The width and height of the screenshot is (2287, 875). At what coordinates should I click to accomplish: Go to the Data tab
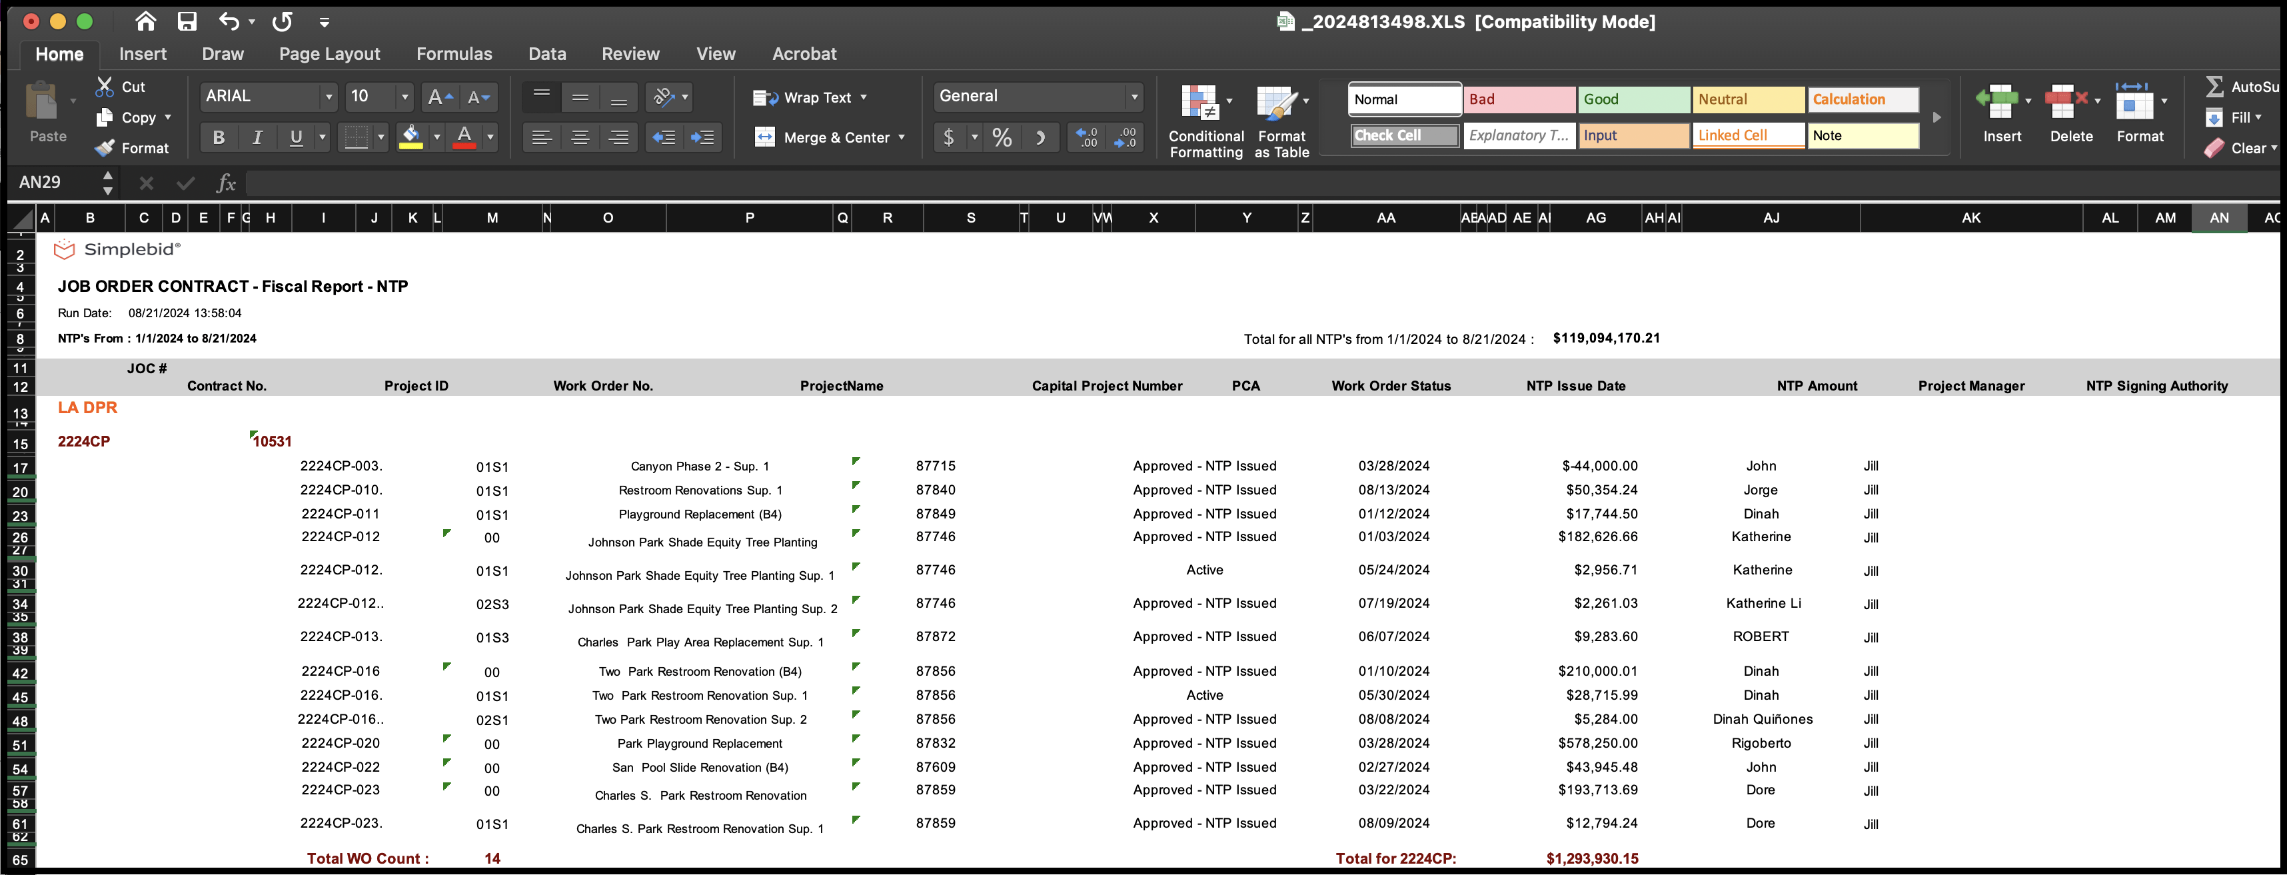tap(547, 54)
